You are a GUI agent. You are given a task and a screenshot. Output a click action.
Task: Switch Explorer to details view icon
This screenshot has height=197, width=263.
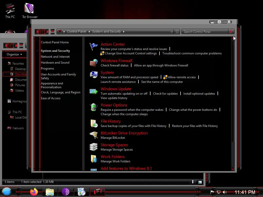pyautogui.click(x=194, y=182)
